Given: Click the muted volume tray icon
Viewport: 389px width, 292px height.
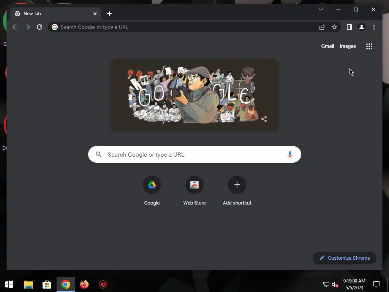Looking at the screenshot, I should pyautogui.click(x=335, y=284).
